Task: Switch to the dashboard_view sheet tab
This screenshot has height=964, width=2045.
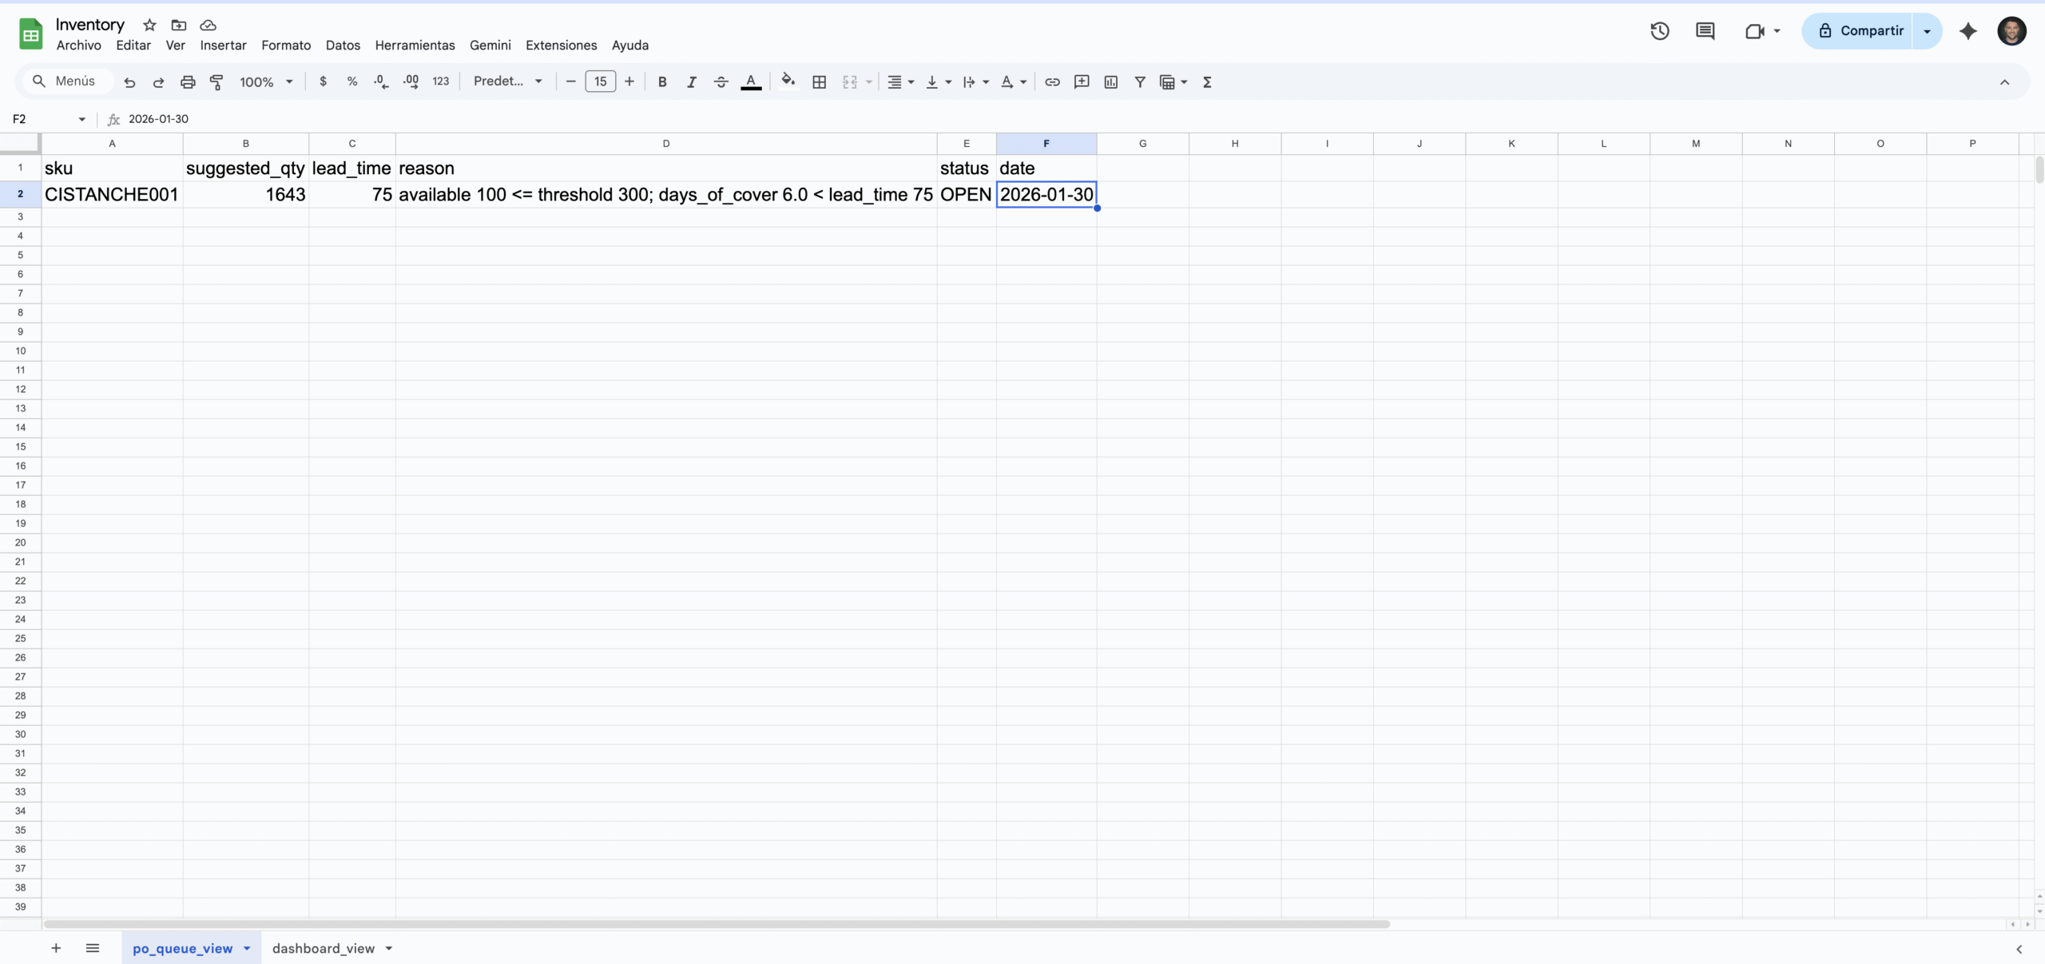Action: pos(323,948)
